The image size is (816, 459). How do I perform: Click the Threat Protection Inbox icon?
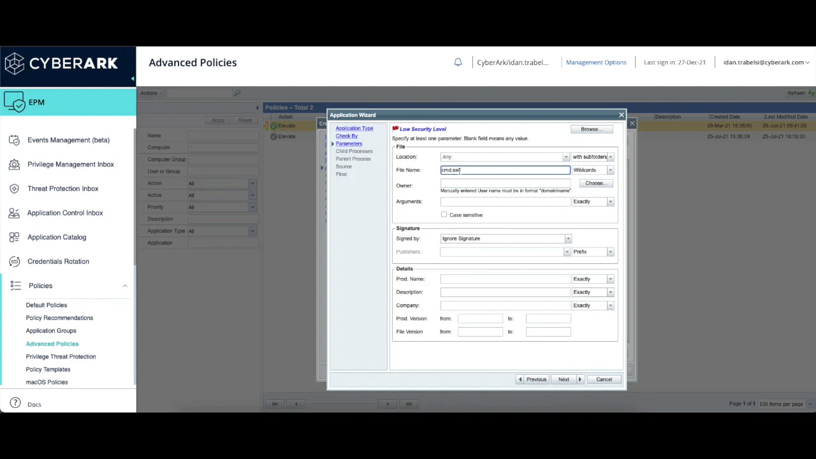coord(14,189)
